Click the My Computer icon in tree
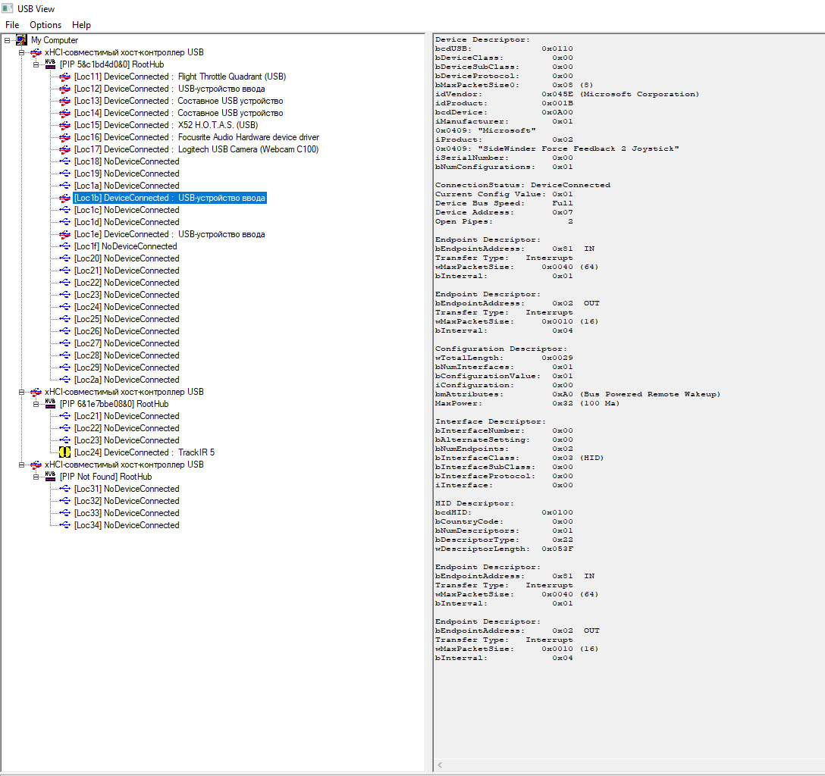The image size is (825, 776). point(21,40)
